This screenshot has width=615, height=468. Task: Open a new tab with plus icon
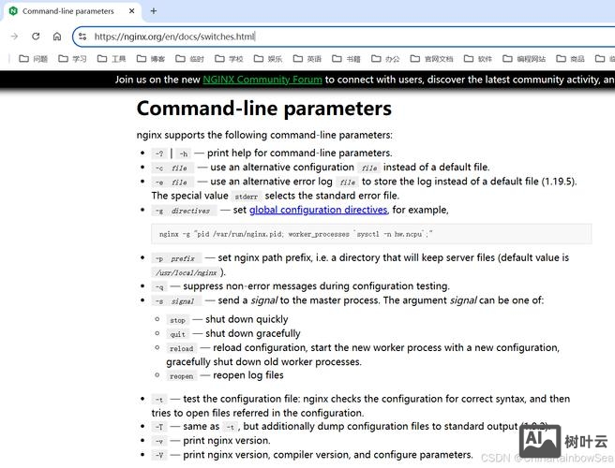click(x=154, y=11)
